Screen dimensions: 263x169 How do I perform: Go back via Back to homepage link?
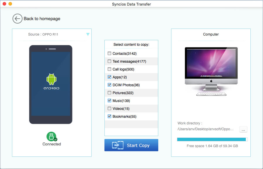[42, 19]
